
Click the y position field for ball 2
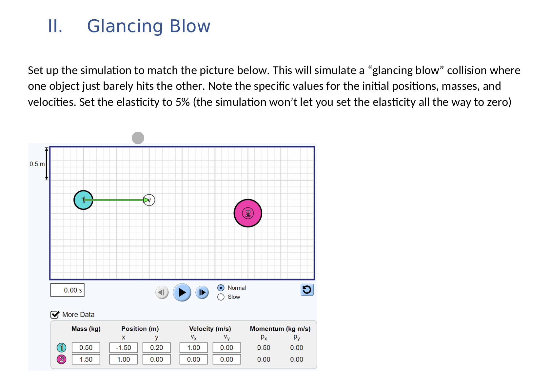[x=156, y=359]
